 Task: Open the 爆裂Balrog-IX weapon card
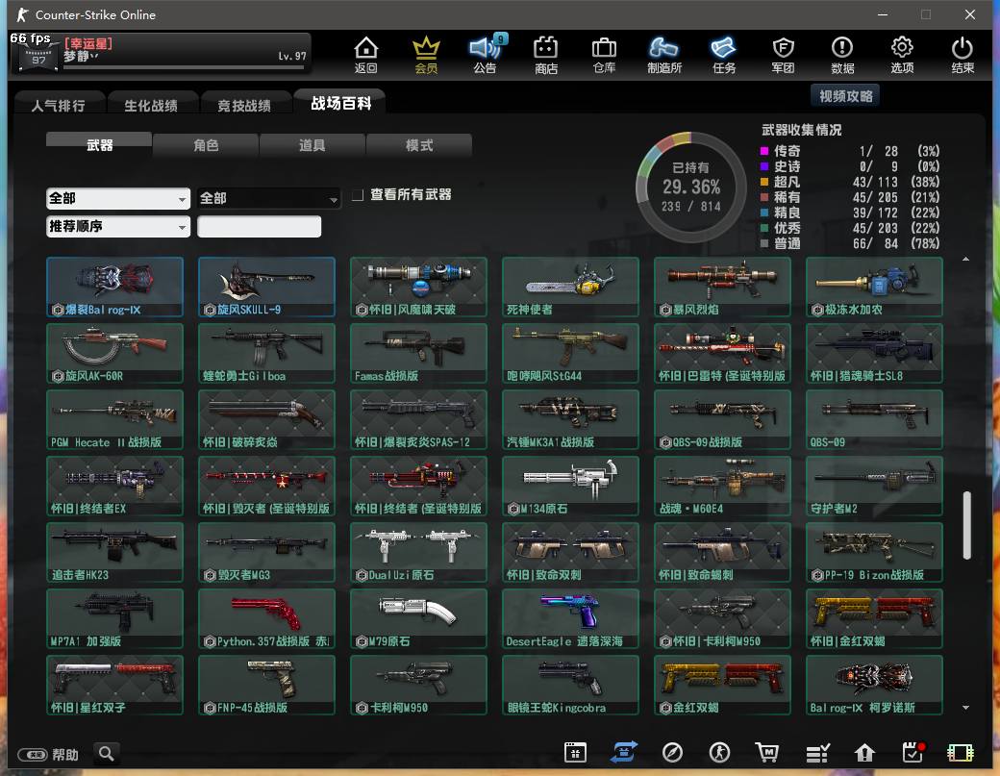[x=114, y=287]
